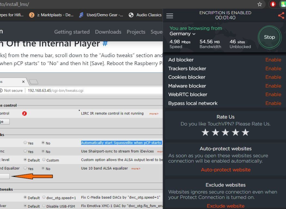Click Auto-protect website link
Image resolution: width=286 pixels, height=209 pixels.
pos(226,170)
